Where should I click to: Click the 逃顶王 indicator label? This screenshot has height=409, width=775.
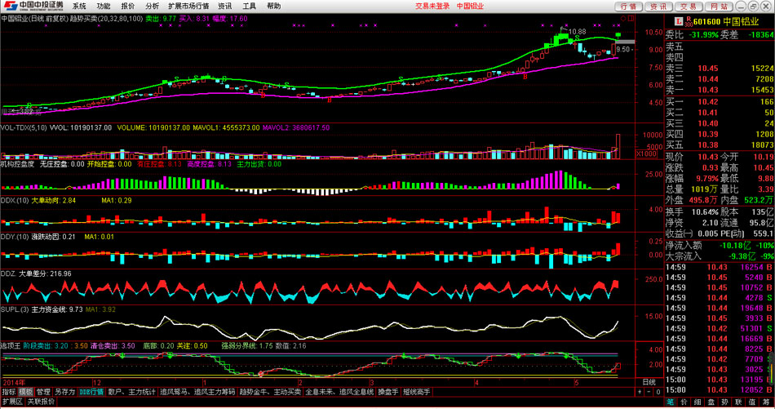[11, 345]
